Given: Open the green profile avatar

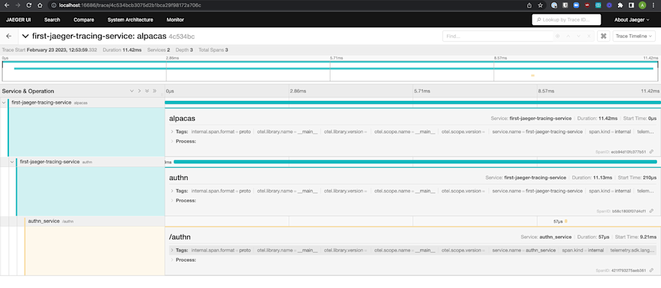Looking at the screenshot, I should click(642, 5).
